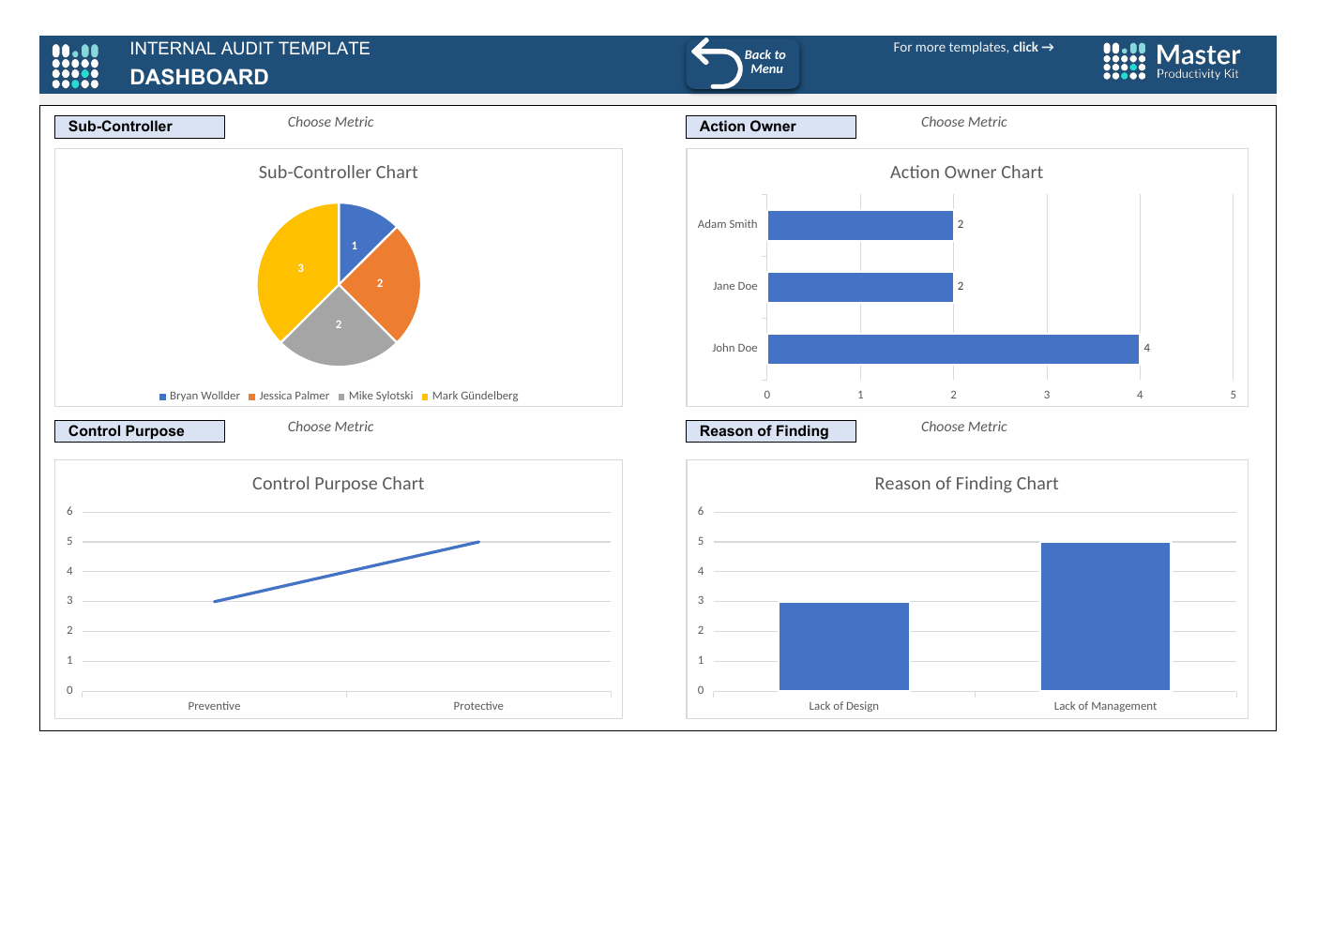Click the 'Choose Metric' text beside Action Owner

click(963, 122)
